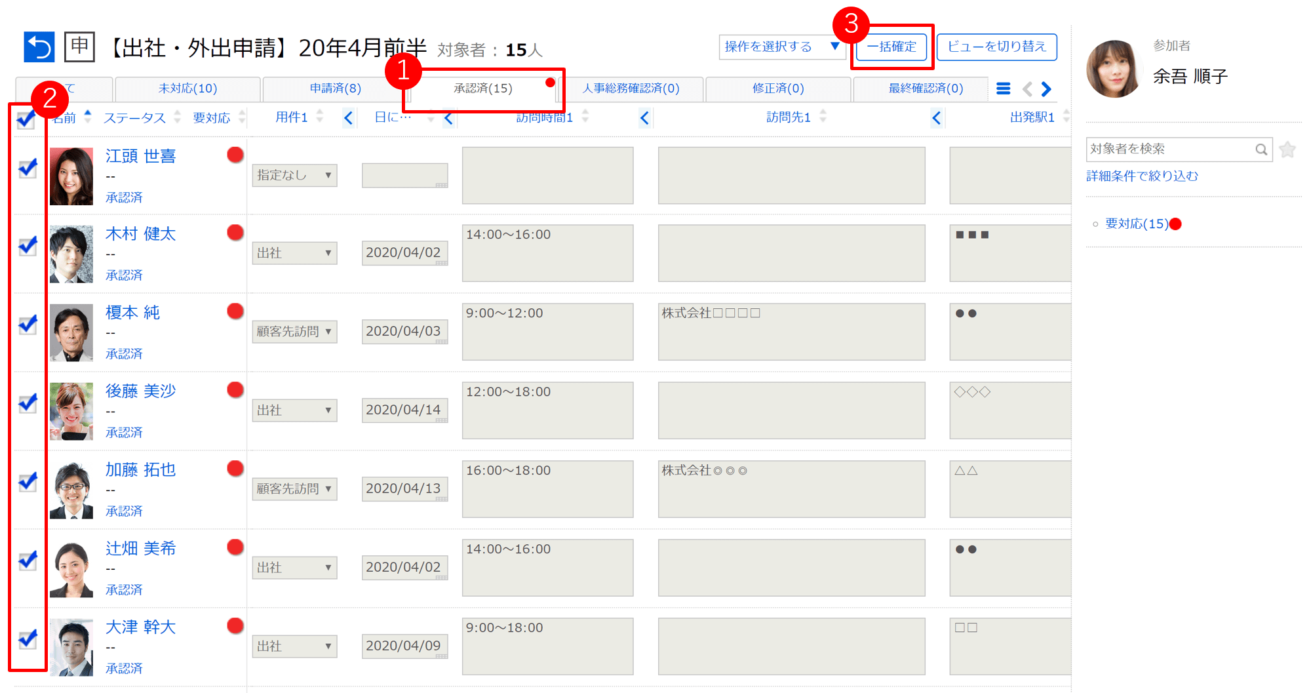Viewport: 1311px width, 693px height.
Task: Switch to 人事総務確認済(0) tab
Action: [x=631, y=89]
